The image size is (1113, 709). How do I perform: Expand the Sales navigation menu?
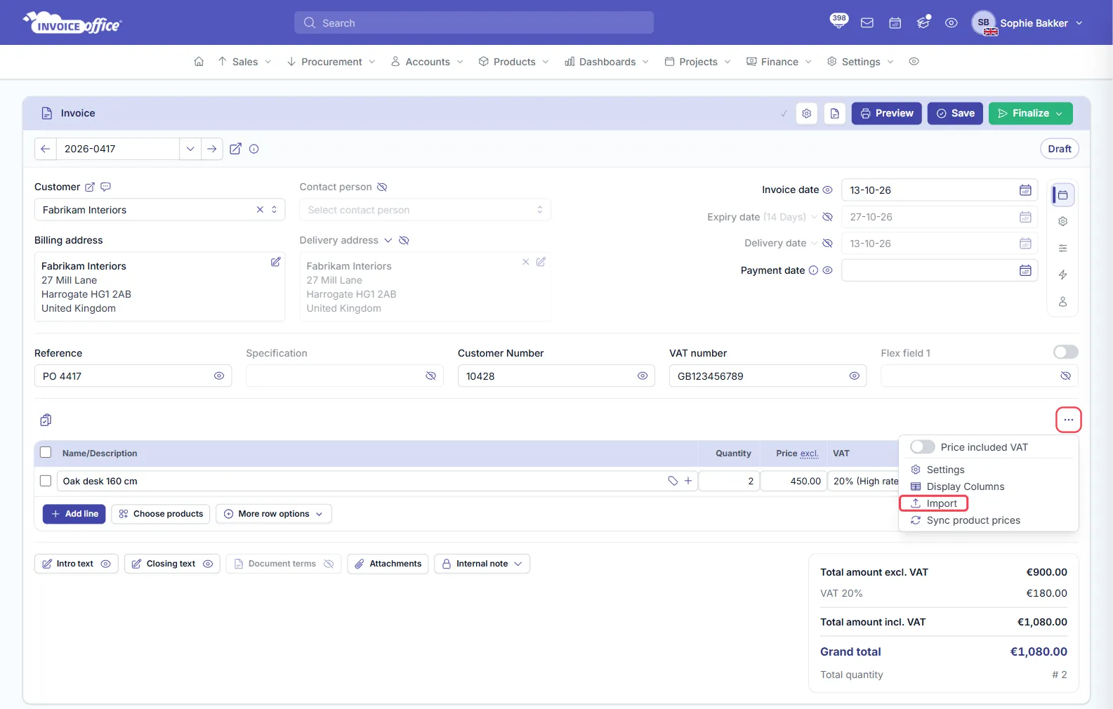click(x=244, y=62)
